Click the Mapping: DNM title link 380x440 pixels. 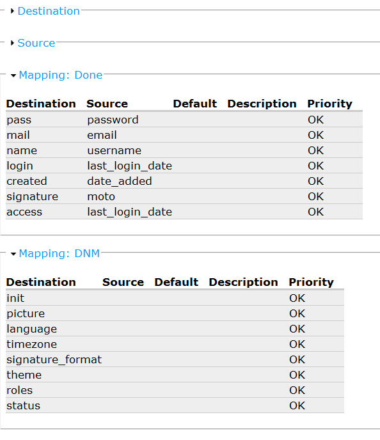(x=59, y=254)
